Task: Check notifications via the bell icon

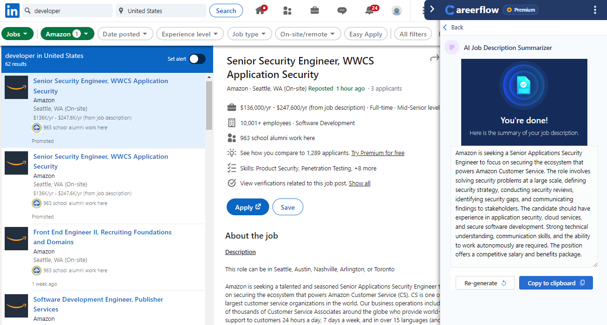Action: [369, 10]
